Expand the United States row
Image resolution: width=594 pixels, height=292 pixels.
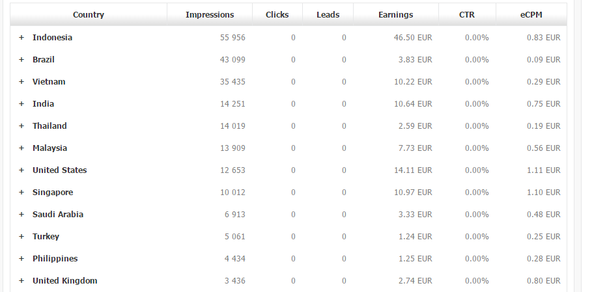click(21, 170)
